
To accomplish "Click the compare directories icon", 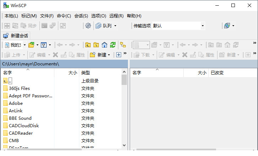I will (7, 26).
